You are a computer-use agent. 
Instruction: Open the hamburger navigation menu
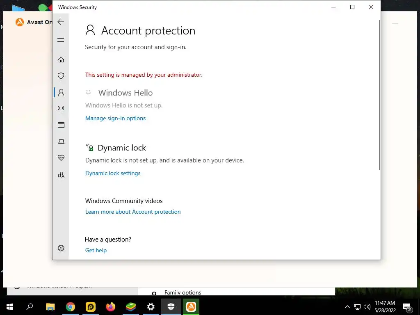[61, 40]
